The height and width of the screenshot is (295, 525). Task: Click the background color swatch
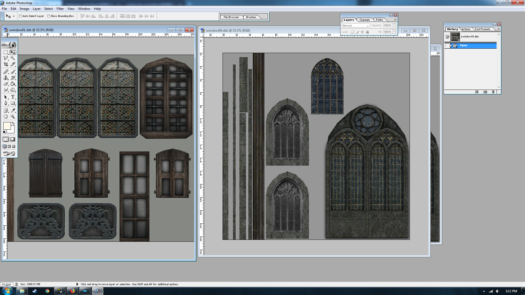coord(12,131)
